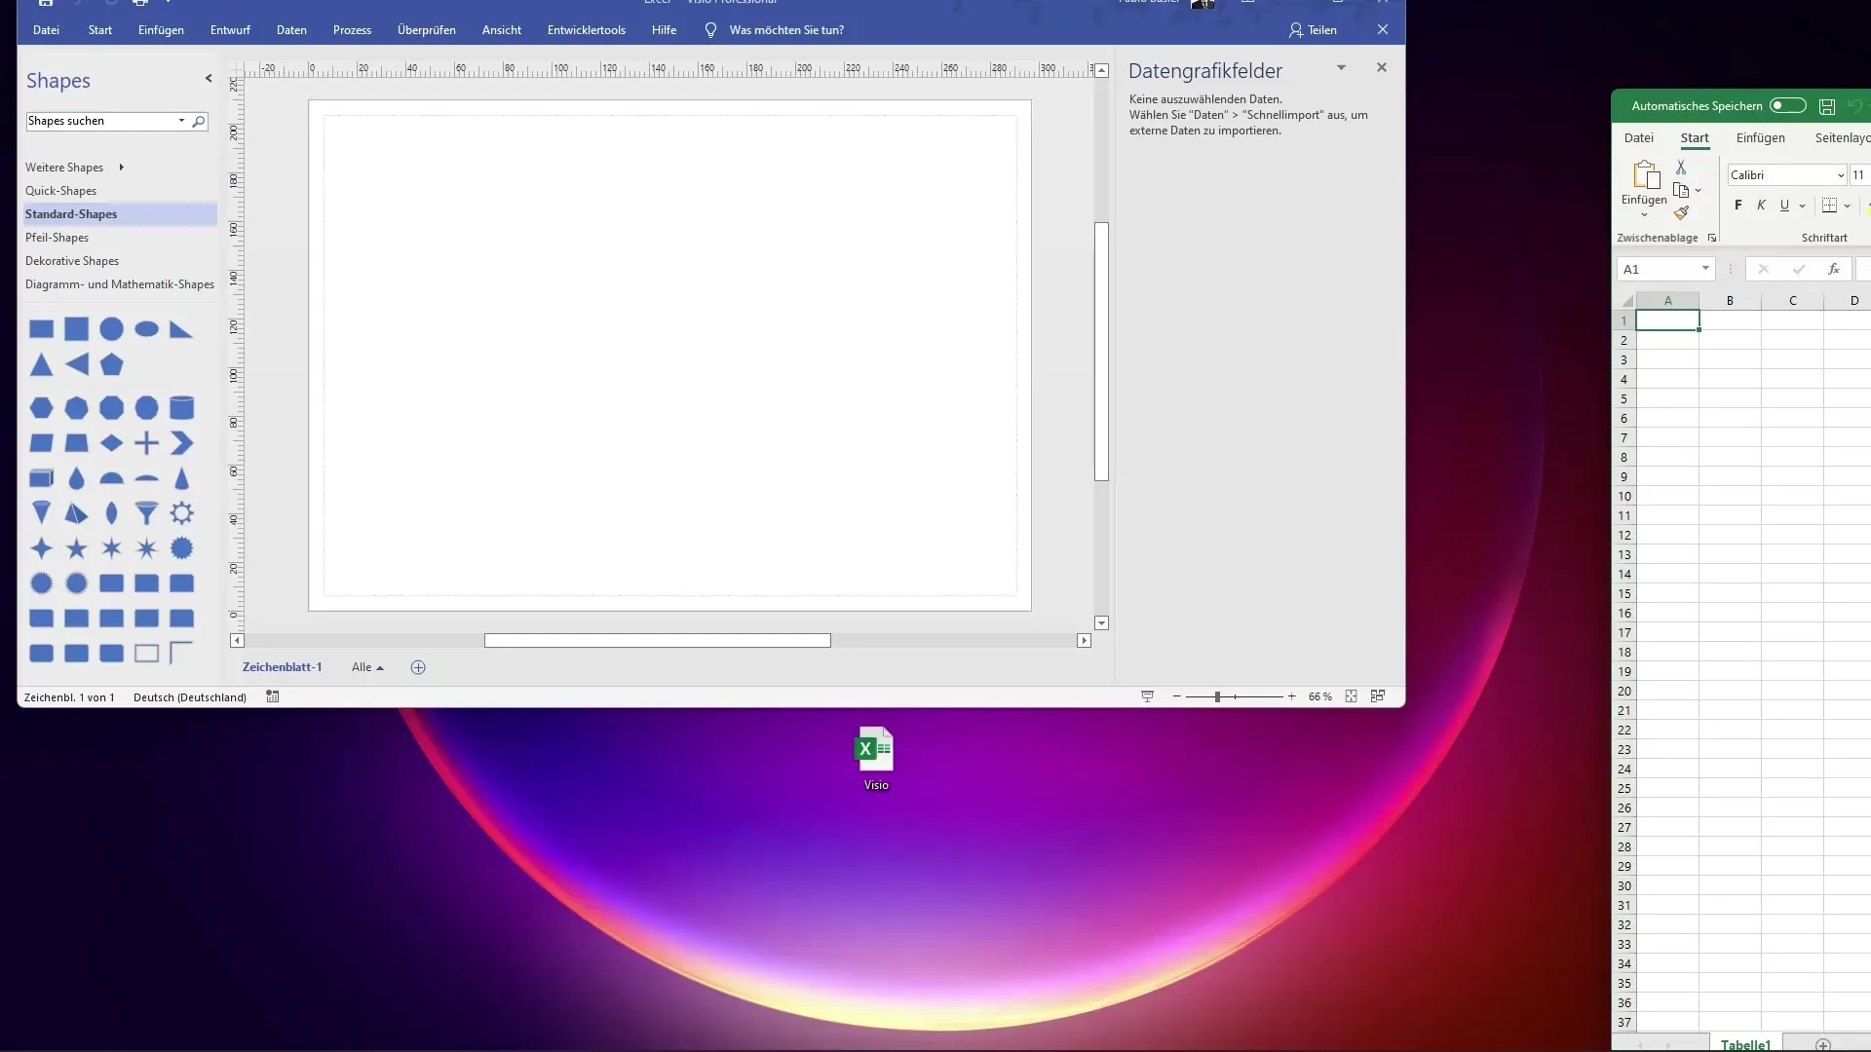This screenshot has height=1052, width=1871.
Task: Open the Entwicklertools tab in Visio
Action: 587,30
